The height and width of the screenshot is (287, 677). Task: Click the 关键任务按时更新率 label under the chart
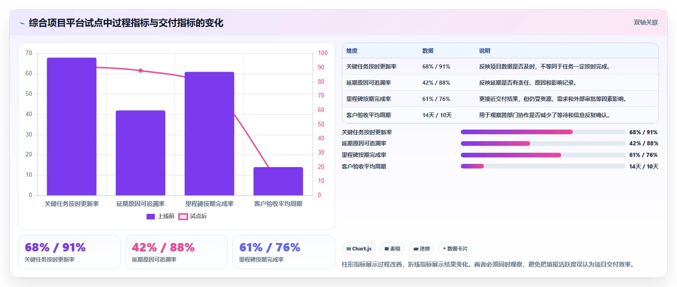pyautogui.click(x=72, y=204)
